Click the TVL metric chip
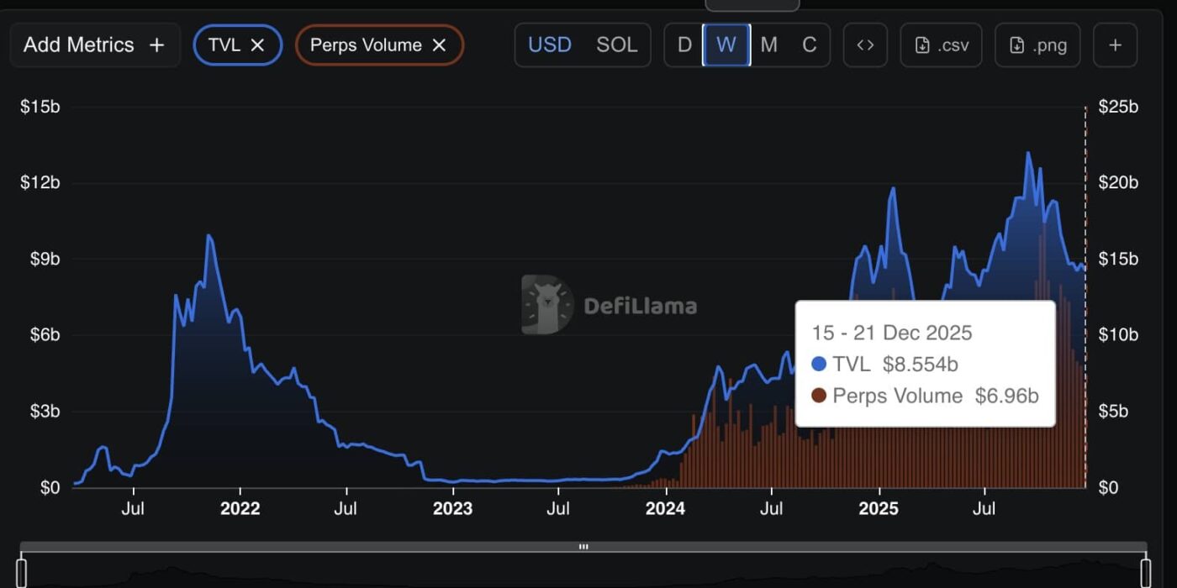Screen dimensions: 1177x588 coord(224,45)
